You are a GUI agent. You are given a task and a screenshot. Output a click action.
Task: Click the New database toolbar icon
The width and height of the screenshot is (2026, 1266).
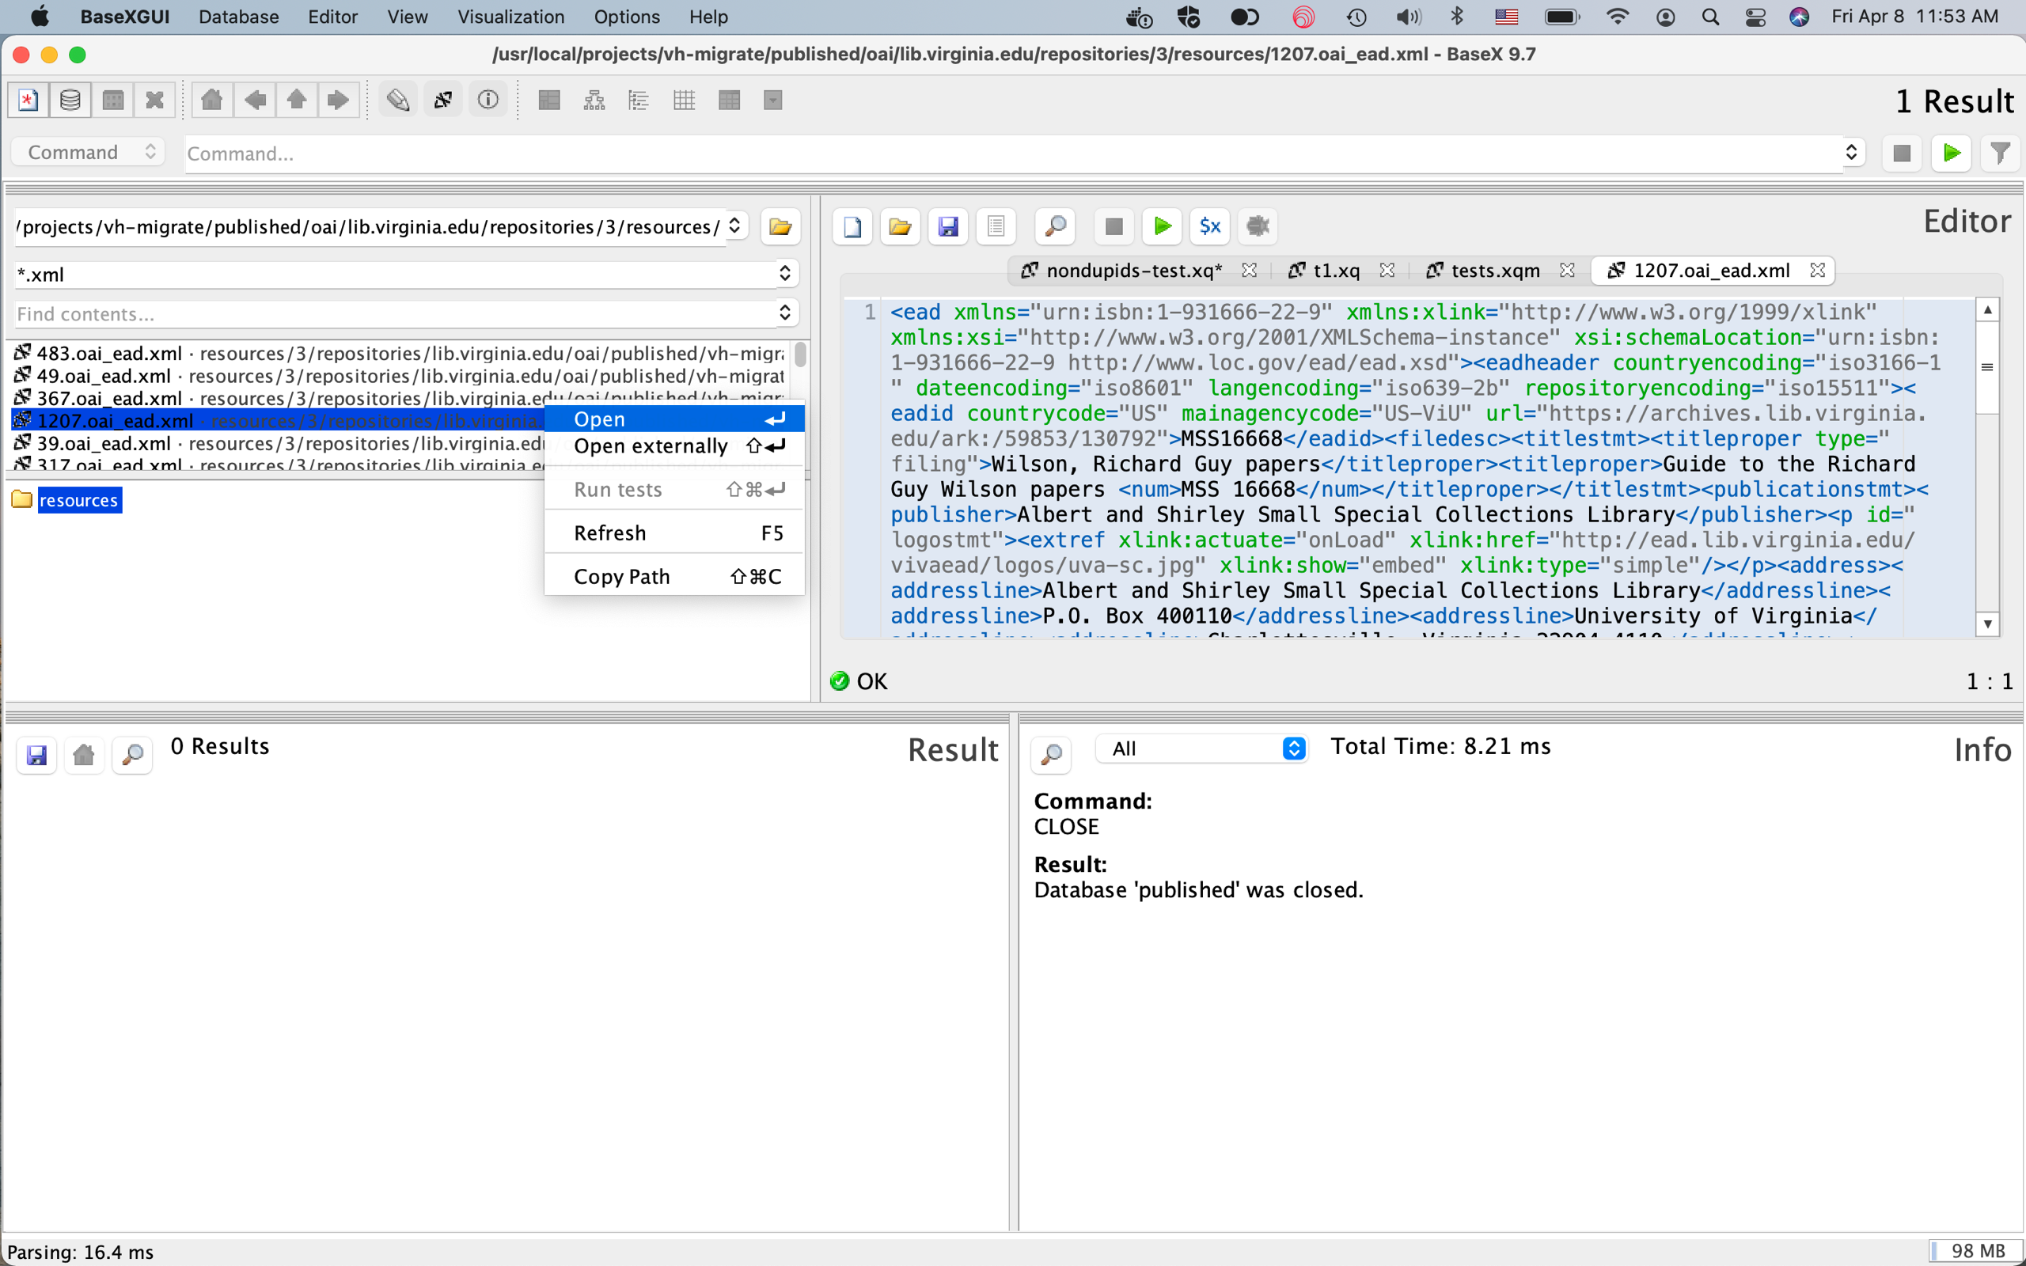(x=28, y=100)
